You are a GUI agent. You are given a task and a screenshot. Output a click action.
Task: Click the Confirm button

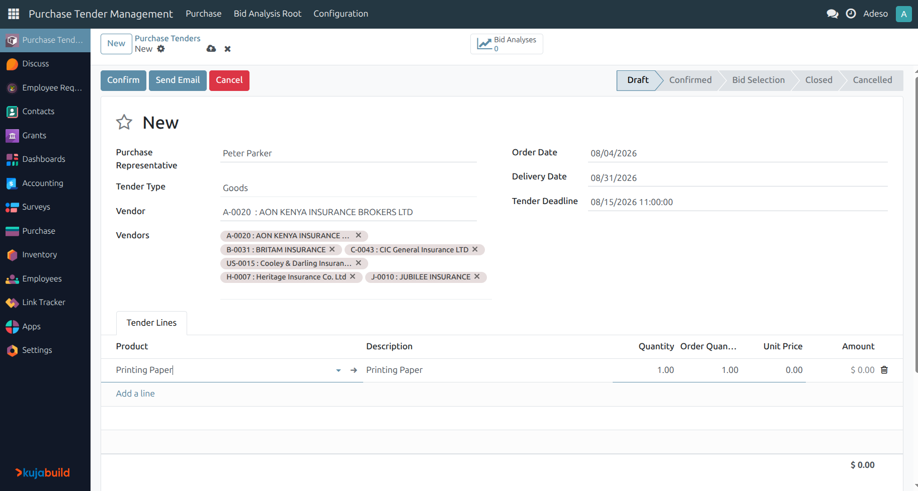pos(123,80)
